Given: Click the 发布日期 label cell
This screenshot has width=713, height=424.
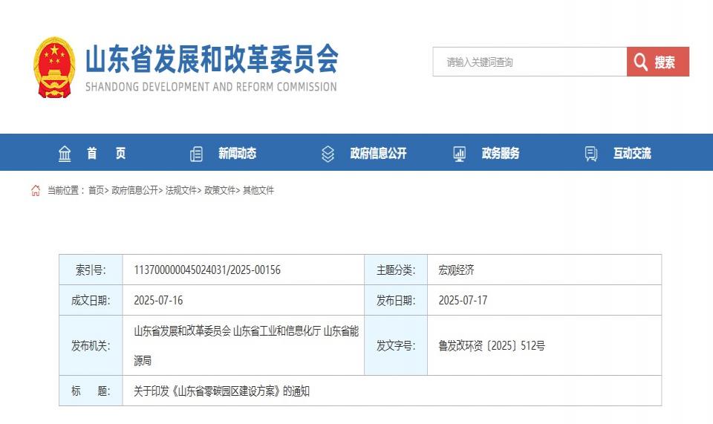Looking at the screenshot, I should pos(396,301).
